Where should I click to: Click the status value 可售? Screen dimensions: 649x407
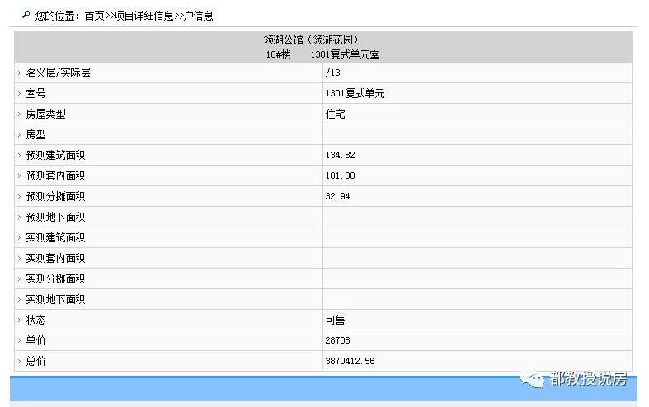[336, 320]
